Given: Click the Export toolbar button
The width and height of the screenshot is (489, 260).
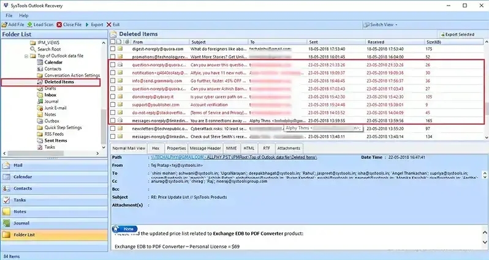Looking at the screenshot, I should click(x=94, y=24).
